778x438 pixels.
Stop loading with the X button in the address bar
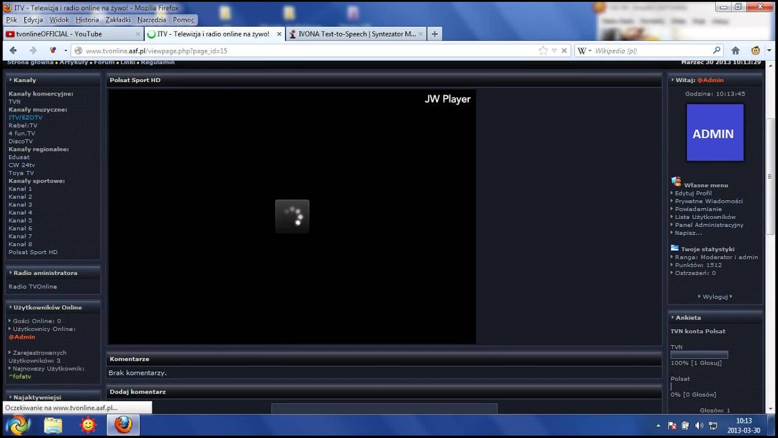click(x=565, y=50)
